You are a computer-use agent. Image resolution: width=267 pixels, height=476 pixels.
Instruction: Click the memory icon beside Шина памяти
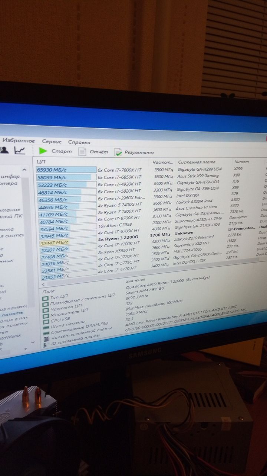click(x=45, y=328)
